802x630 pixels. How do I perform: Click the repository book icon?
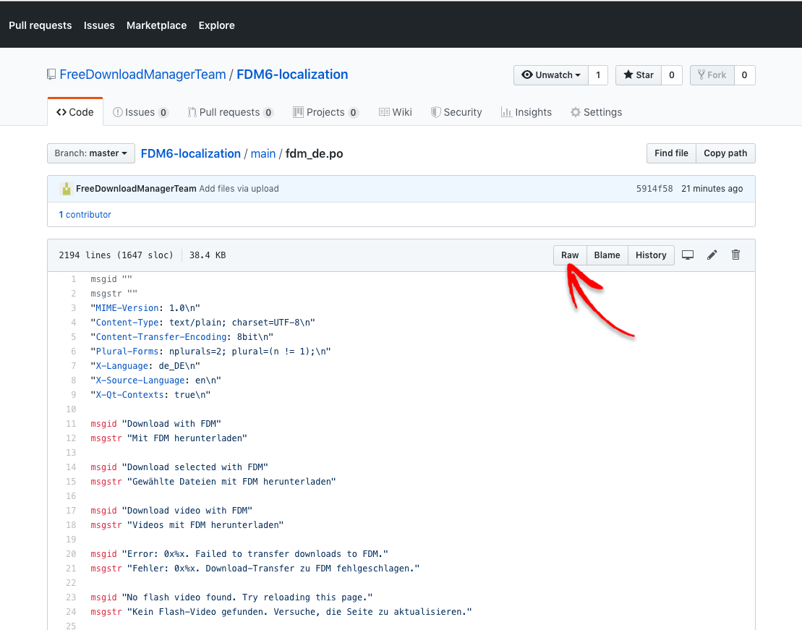51,75
